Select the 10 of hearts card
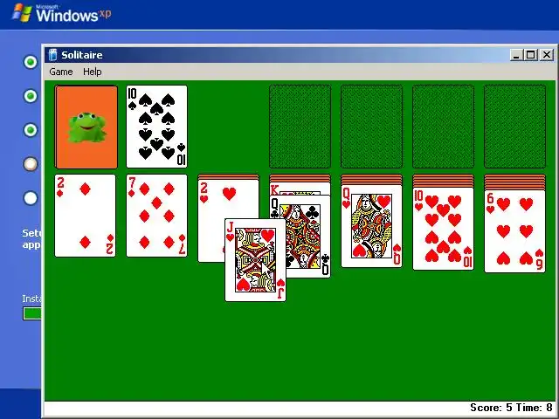This screenshot has width=559, height=419. tap(443, 229)
